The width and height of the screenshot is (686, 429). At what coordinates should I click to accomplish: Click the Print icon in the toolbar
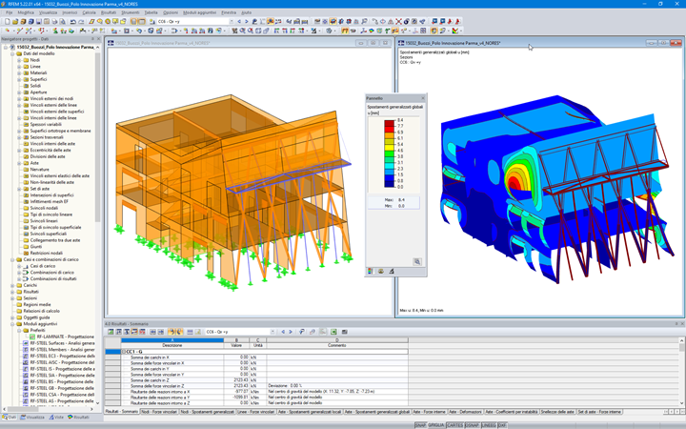(54, 21)
